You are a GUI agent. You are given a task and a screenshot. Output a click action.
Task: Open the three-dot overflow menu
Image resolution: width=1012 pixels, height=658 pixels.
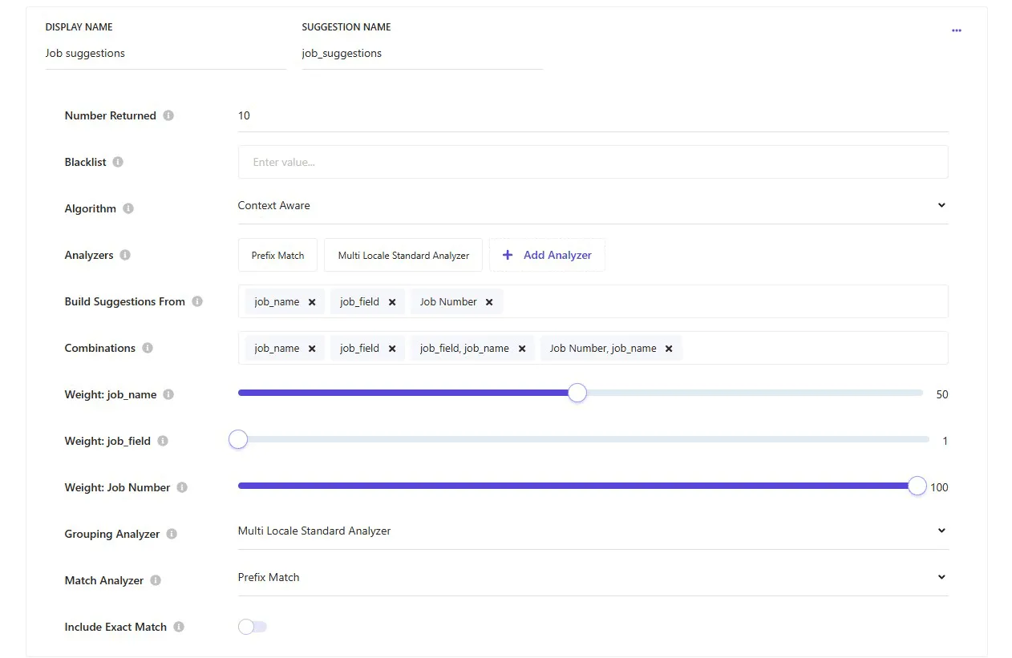point(957,30)
